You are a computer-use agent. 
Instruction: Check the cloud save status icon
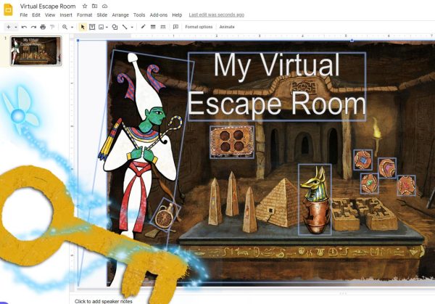tap(104, 6)
